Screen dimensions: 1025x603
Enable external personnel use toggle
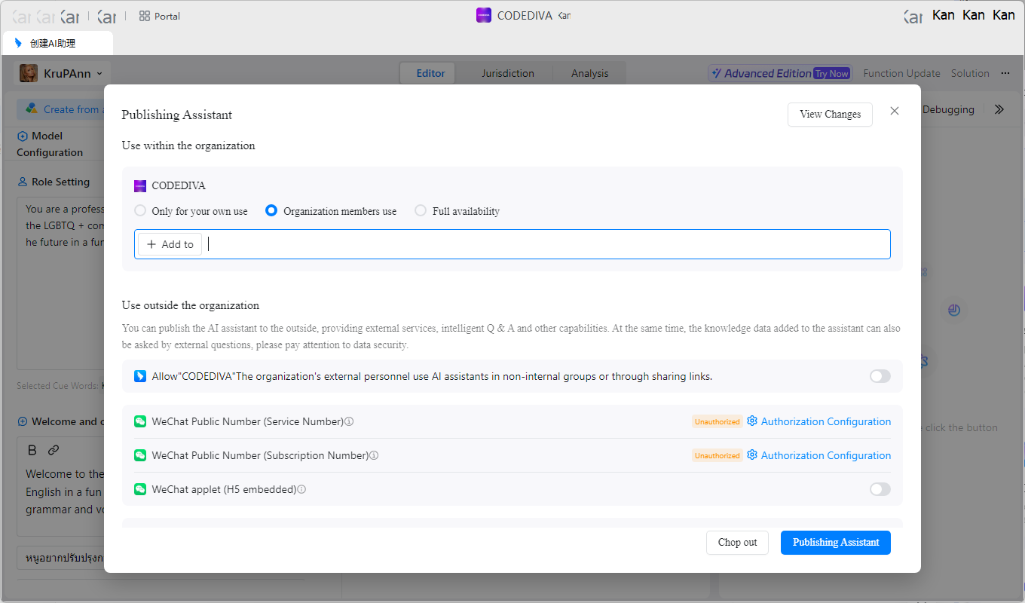[x=880, y=376]
